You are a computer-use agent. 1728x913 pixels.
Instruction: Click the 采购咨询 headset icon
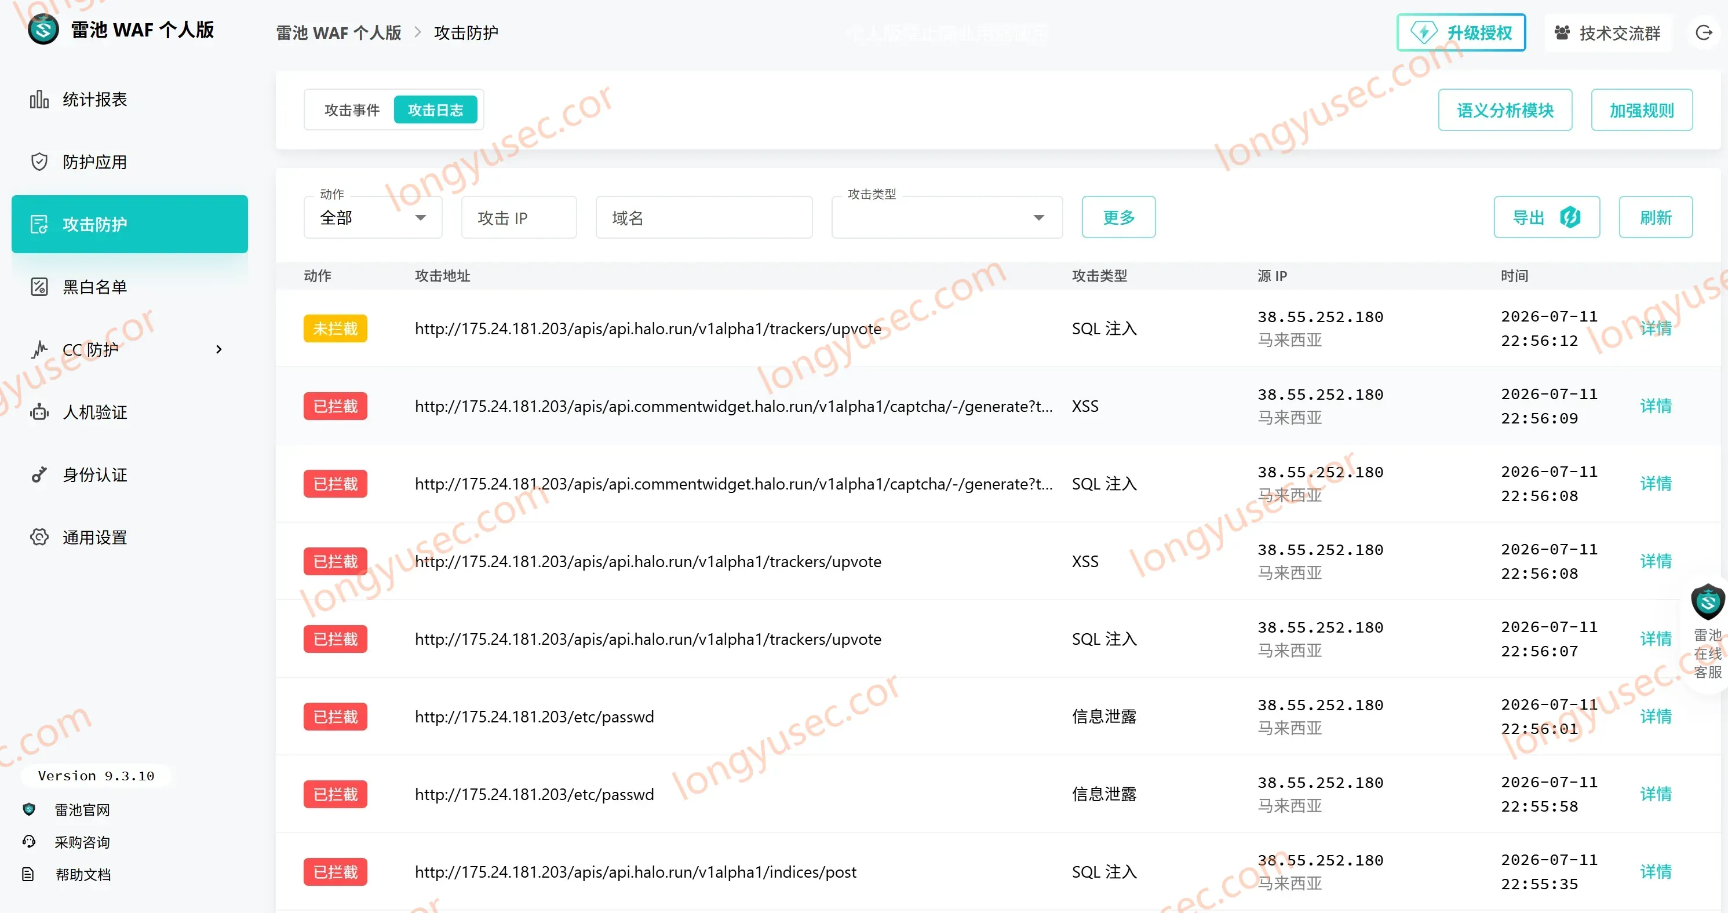tap(29, 841)
